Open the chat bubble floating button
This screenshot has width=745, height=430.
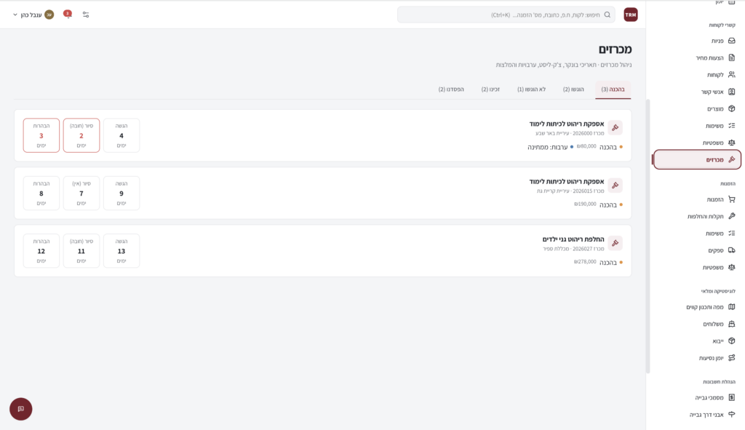21,409
